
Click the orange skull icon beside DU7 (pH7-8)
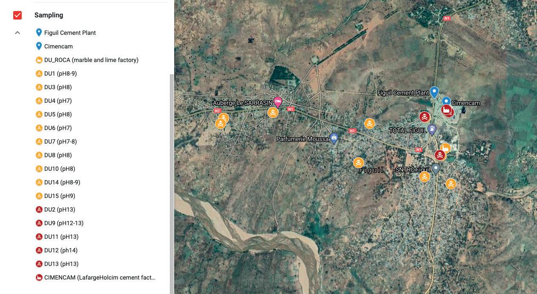click(39, 141)
